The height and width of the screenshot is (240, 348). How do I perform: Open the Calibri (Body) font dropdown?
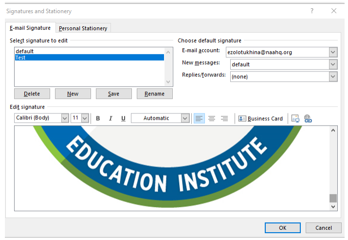(x=65, y=118)
